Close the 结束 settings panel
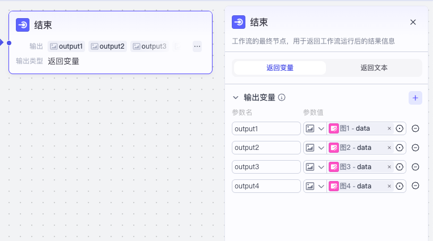This screenshot has height=241, width=433. [413, 22]
